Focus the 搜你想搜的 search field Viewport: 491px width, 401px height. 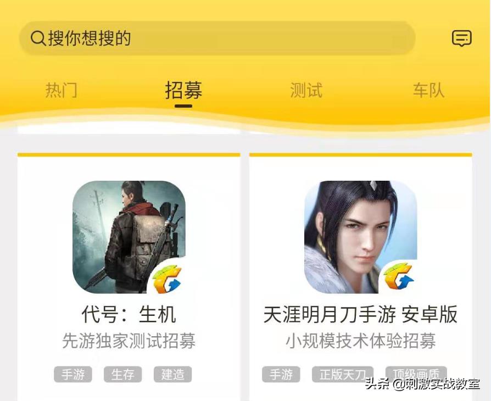(217, 38)
